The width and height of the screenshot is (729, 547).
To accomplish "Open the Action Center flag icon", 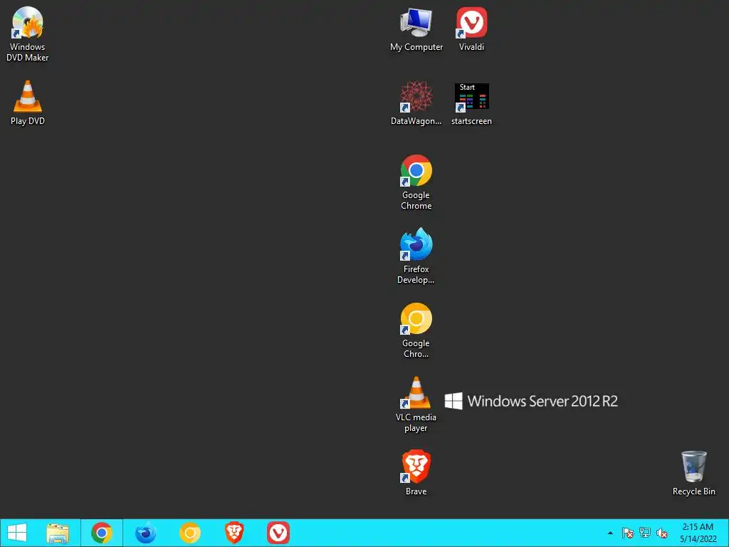I will (x=628, y=533).
